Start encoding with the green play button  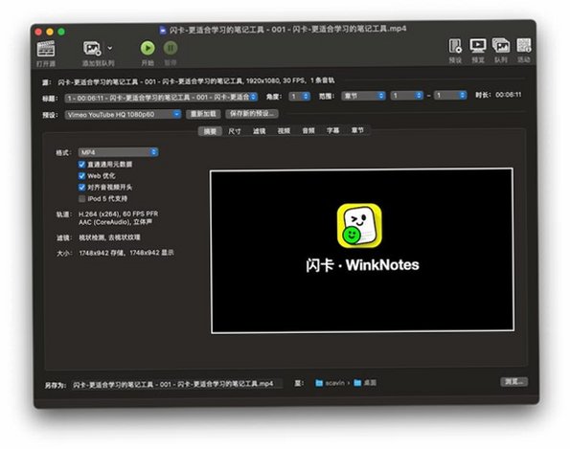[148, 48]
